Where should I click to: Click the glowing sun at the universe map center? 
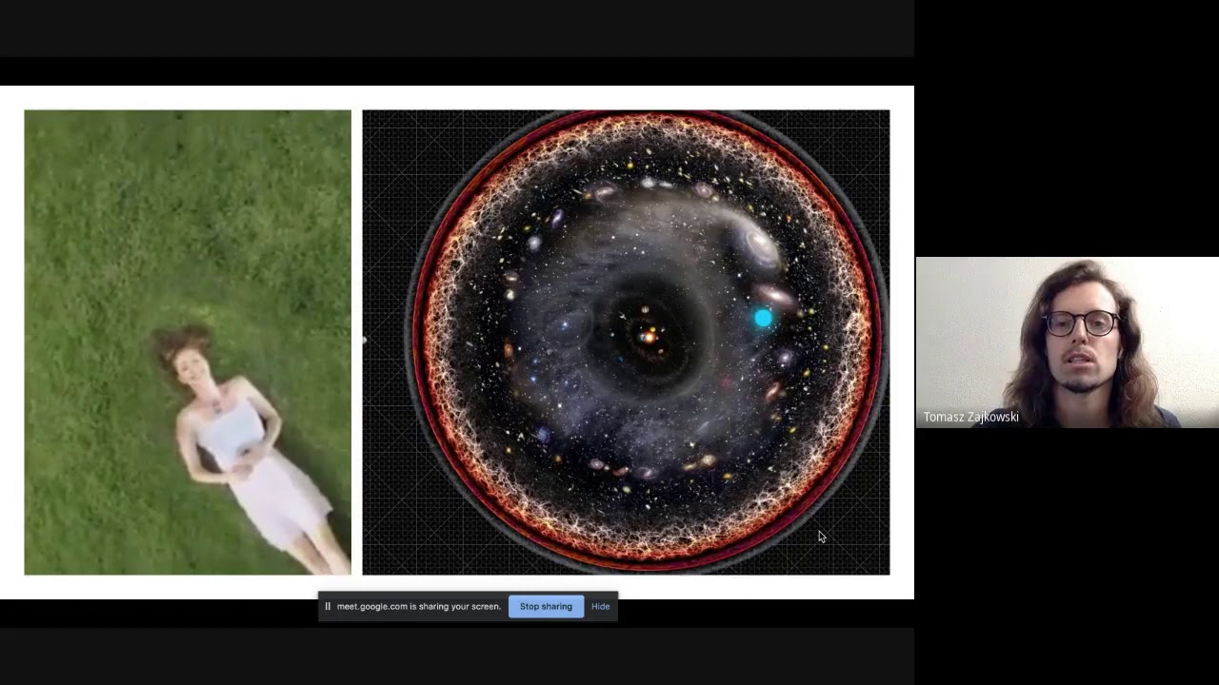(649, 335)
